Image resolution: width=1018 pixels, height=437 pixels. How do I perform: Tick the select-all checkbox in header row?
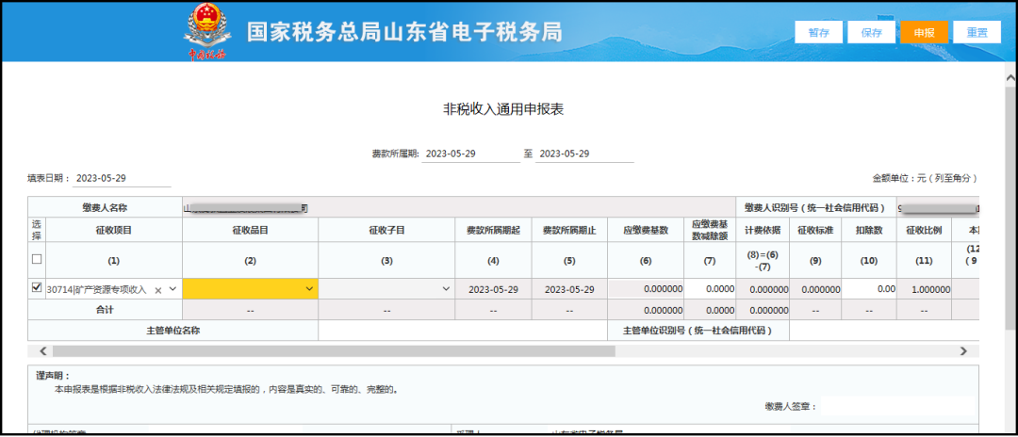coord(37,259)
